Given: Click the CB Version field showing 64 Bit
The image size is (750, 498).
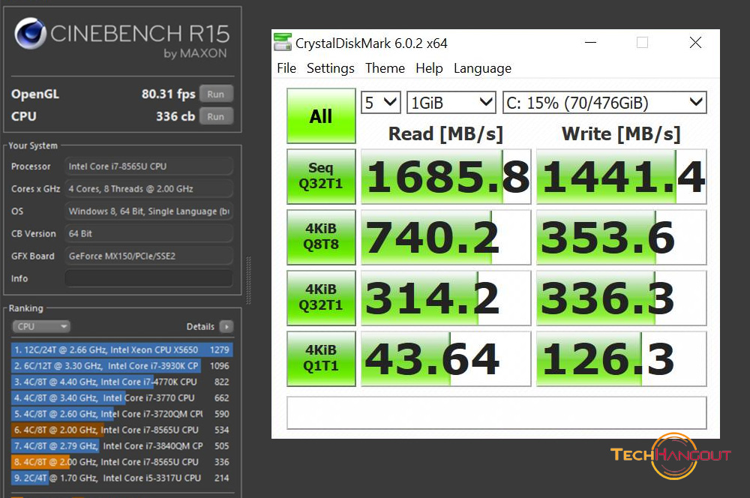Looking at the screenshot, I should [x=148, y=233].
